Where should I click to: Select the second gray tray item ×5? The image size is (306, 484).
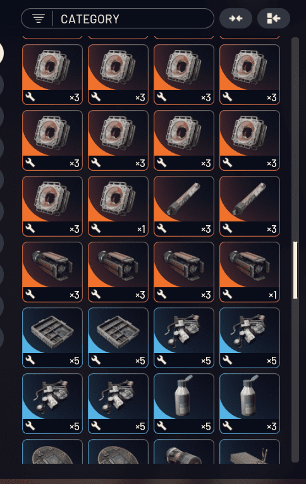[118, 338]
